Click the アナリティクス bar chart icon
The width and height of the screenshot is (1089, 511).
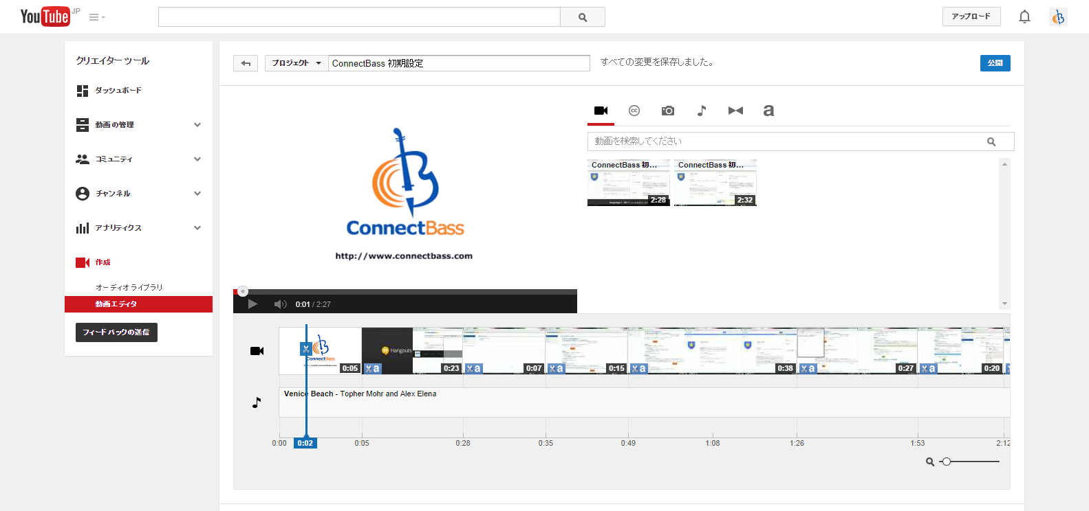coord(83,228)
